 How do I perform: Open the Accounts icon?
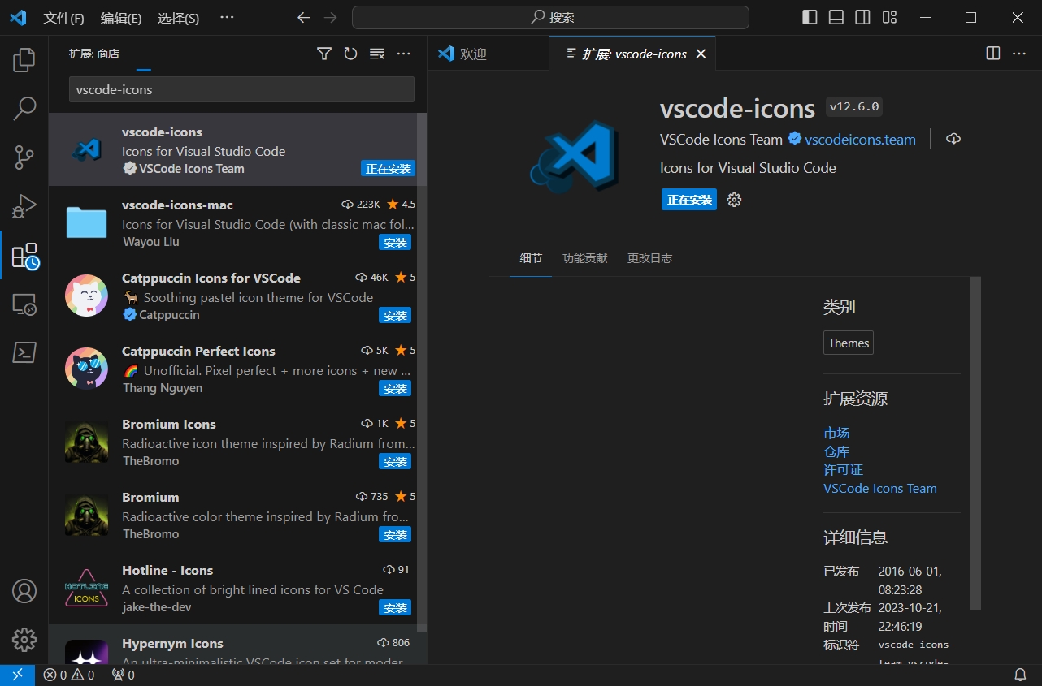tap(24, 591)
